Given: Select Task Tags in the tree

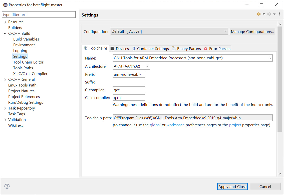Looking at the screenshot, I should point(17,114).
